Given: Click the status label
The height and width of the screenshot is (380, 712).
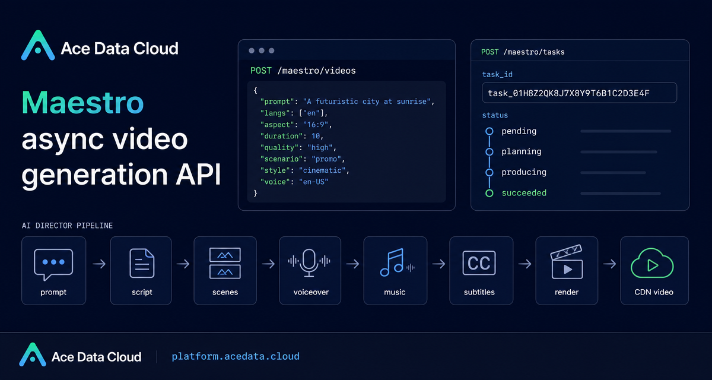Looking at the screenshot, I should (495, 115).
